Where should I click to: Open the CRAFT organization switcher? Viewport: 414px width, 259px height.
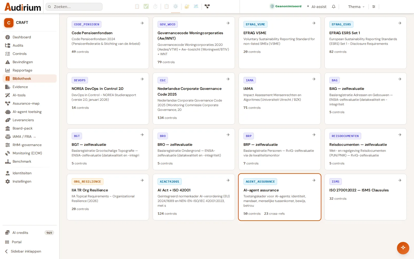click(29, 23)
